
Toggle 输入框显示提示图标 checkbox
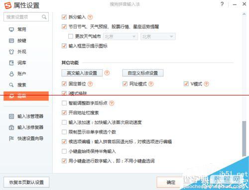point(64,46)
